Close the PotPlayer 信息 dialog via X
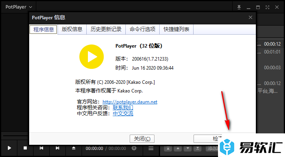Viewport: 285px width, 157px height. click(x=250, y=17)
